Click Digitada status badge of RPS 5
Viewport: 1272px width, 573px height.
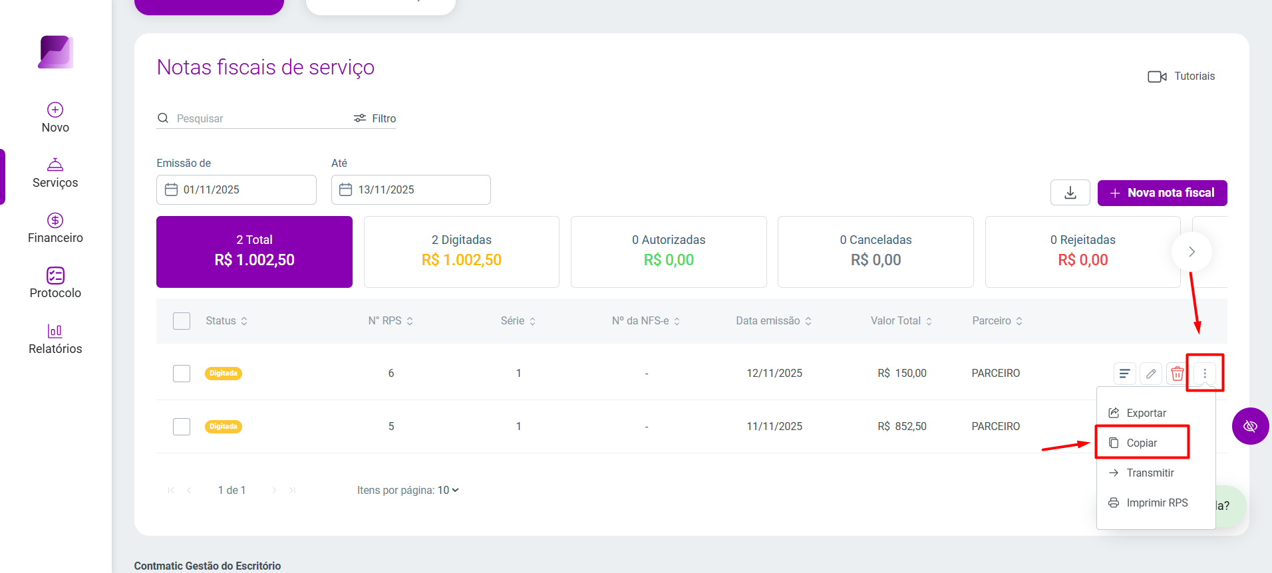pyautogui.click(x=224, y=427)
